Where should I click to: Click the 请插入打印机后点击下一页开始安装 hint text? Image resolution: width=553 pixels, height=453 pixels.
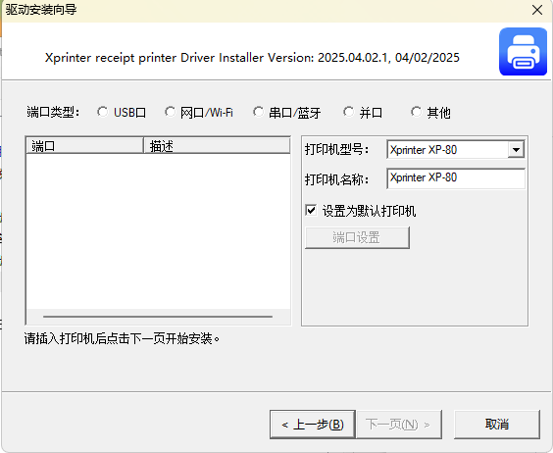click(x=122, y=338)
